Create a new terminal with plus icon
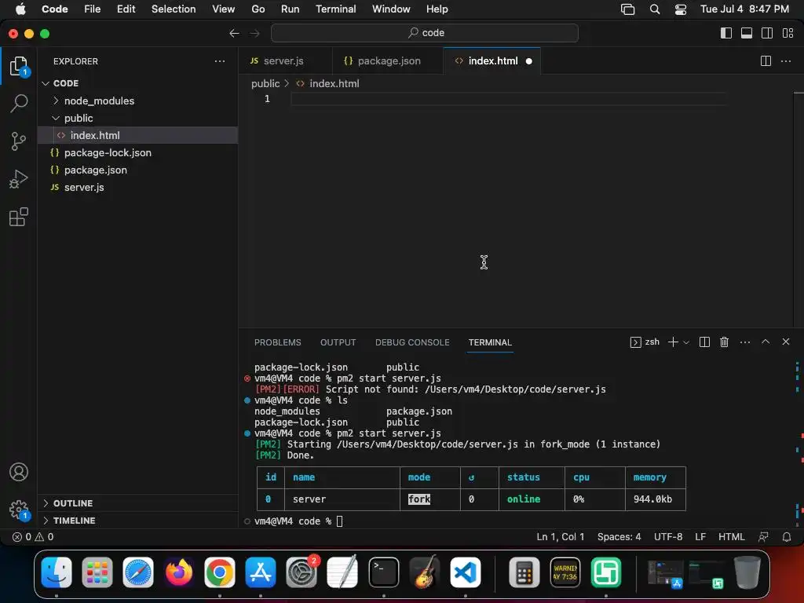 coord(673,342)
